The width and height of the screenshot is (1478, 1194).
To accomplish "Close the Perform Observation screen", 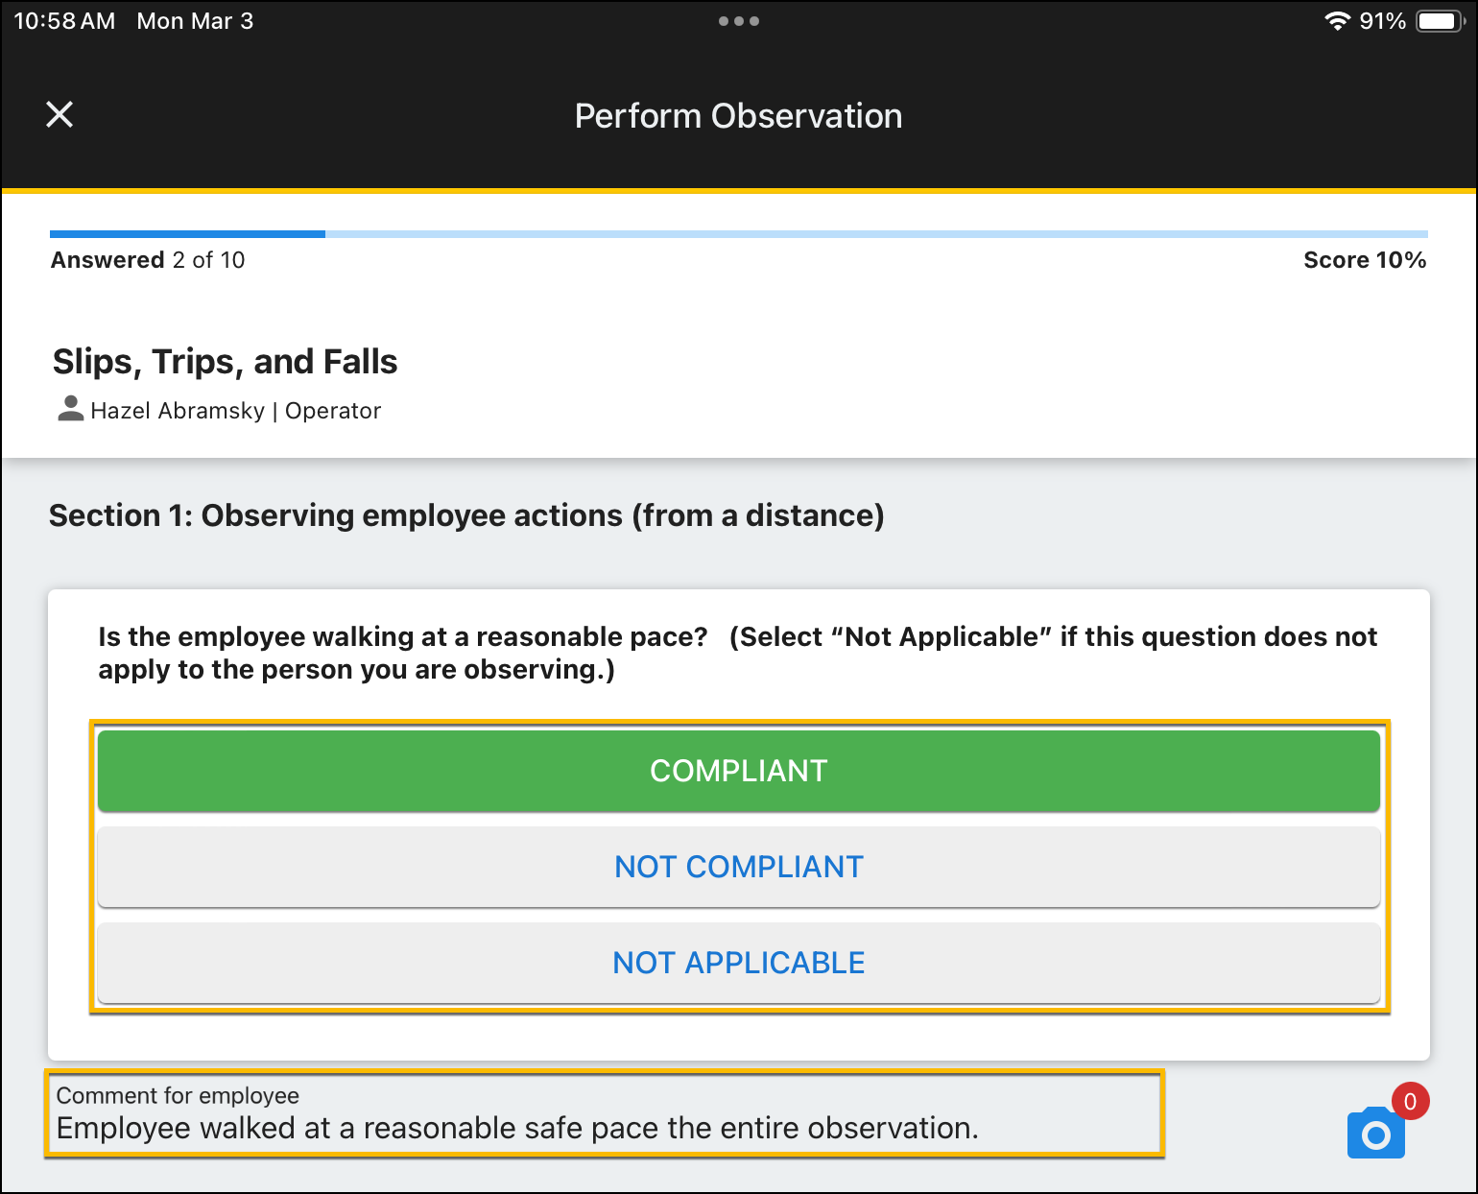I will click(x=60, y=115).
